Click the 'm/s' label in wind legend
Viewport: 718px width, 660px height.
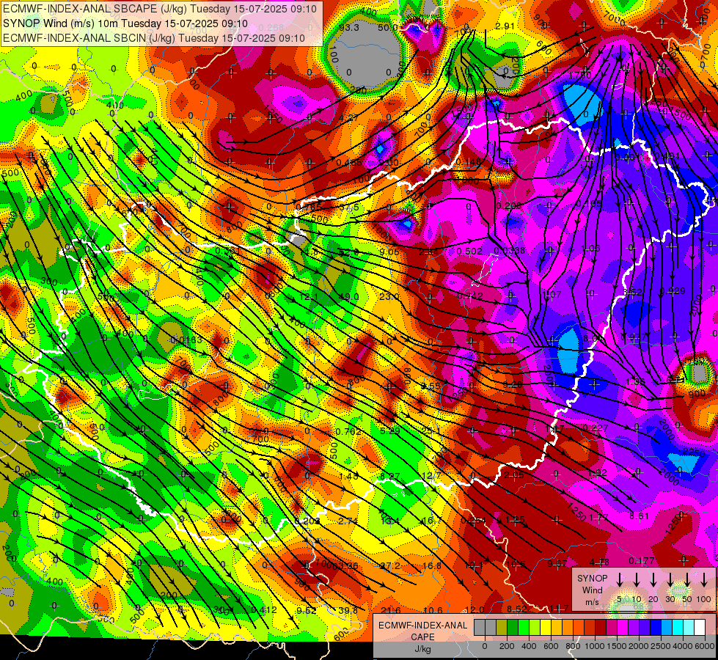(592, 602)
